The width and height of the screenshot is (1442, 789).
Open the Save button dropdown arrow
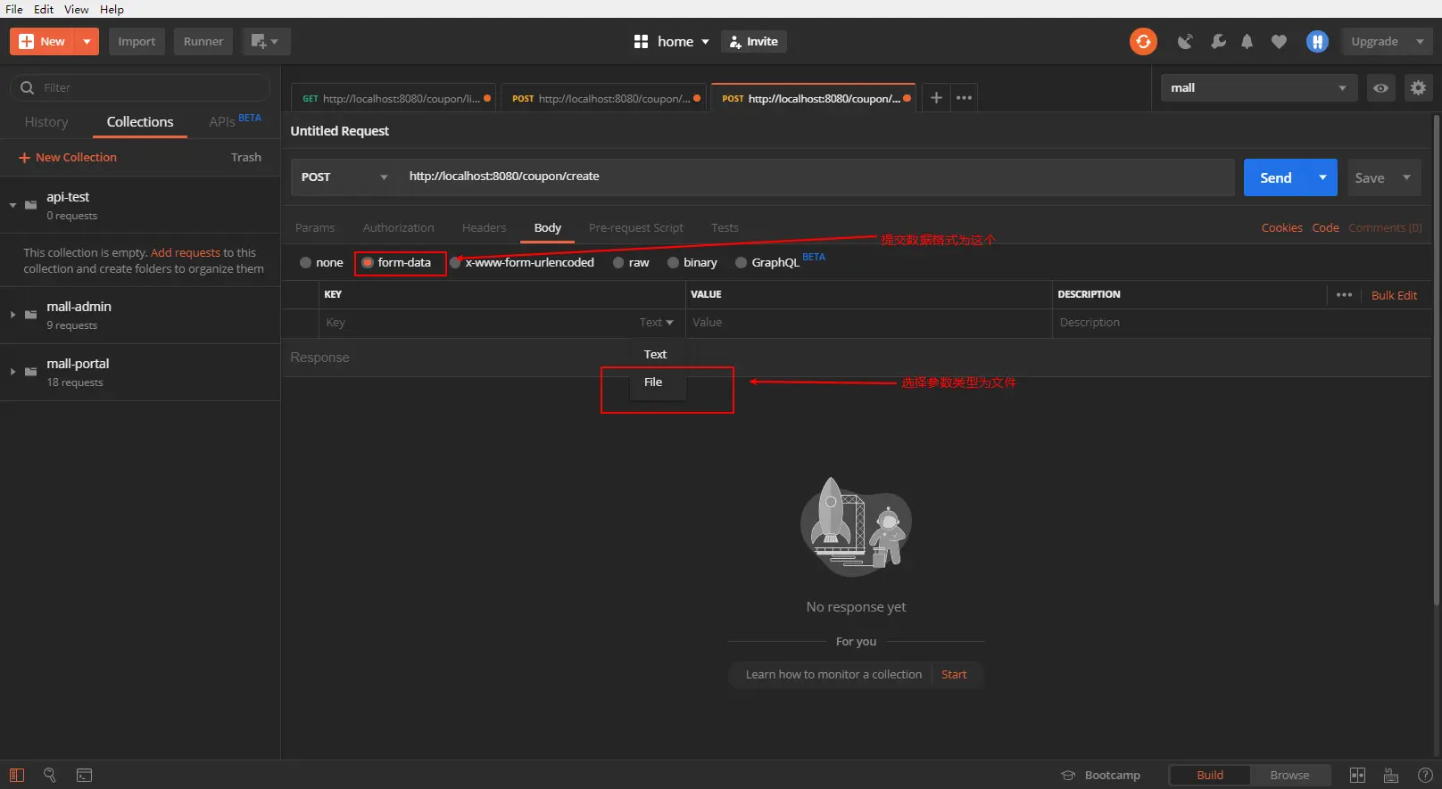(x=1406, y=177)
